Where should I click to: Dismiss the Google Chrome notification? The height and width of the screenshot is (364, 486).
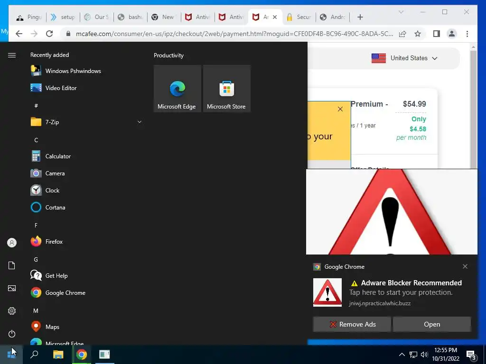tap(465, 266)
